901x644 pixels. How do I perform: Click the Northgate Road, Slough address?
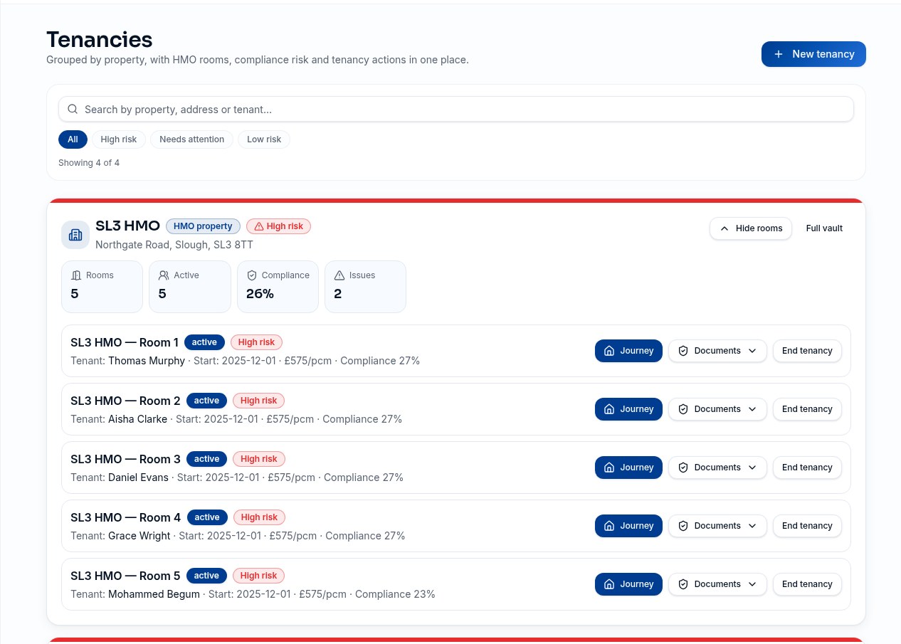174,245
